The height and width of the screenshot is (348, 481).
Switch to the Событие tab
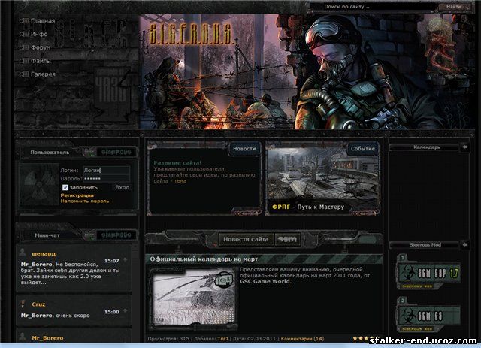click(362, 149)
